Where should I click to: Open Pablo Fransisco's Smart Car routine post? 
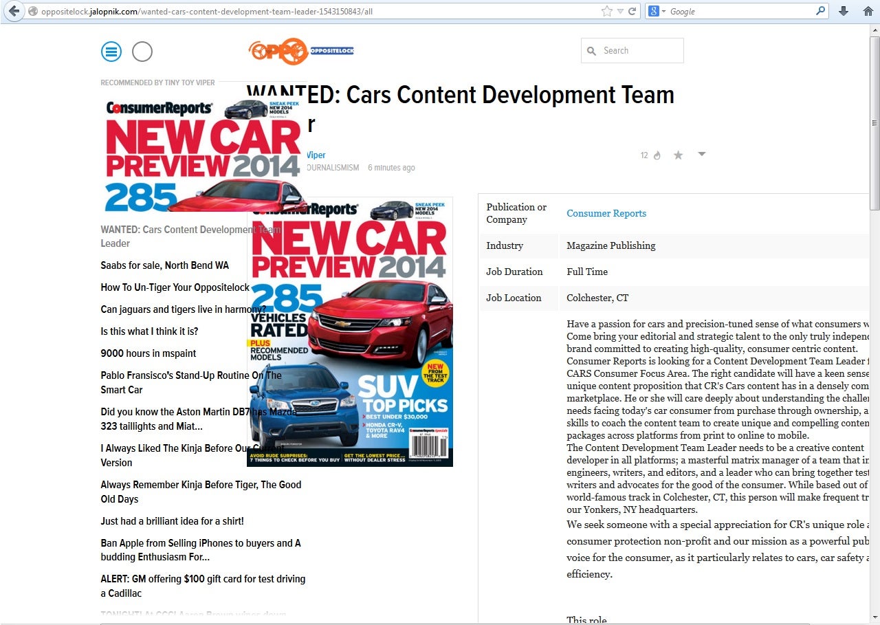click(191, 382)
